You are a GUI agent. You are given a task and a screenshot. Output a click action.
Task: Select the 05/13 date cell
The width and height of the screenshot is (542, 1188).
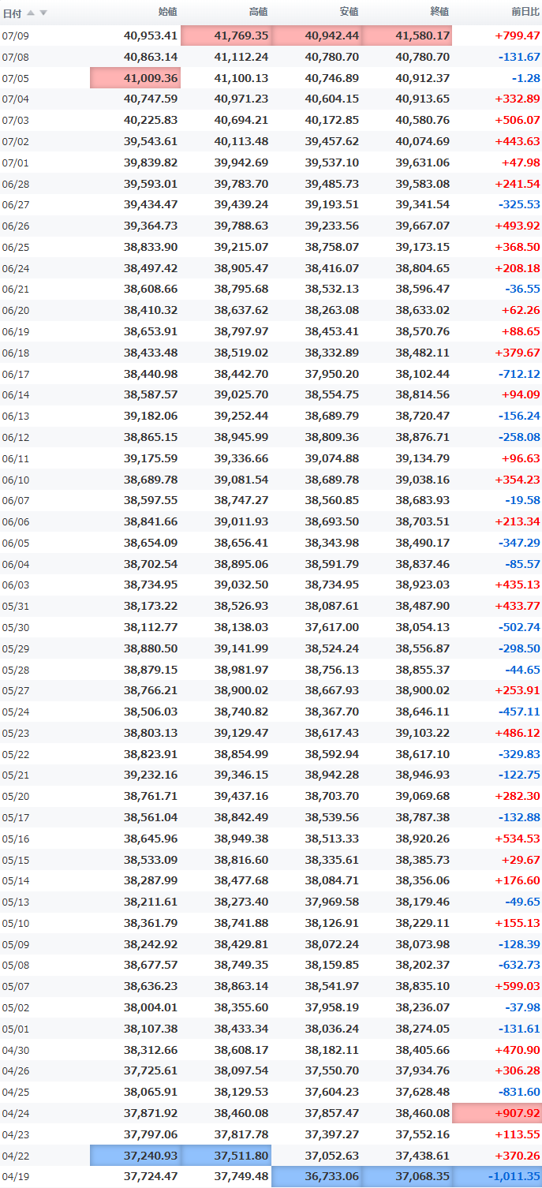point(16,902)
